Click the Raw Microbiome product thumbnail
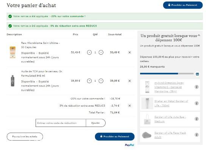The width and height of the screenshot is (206, 150). tap(12, 52)
